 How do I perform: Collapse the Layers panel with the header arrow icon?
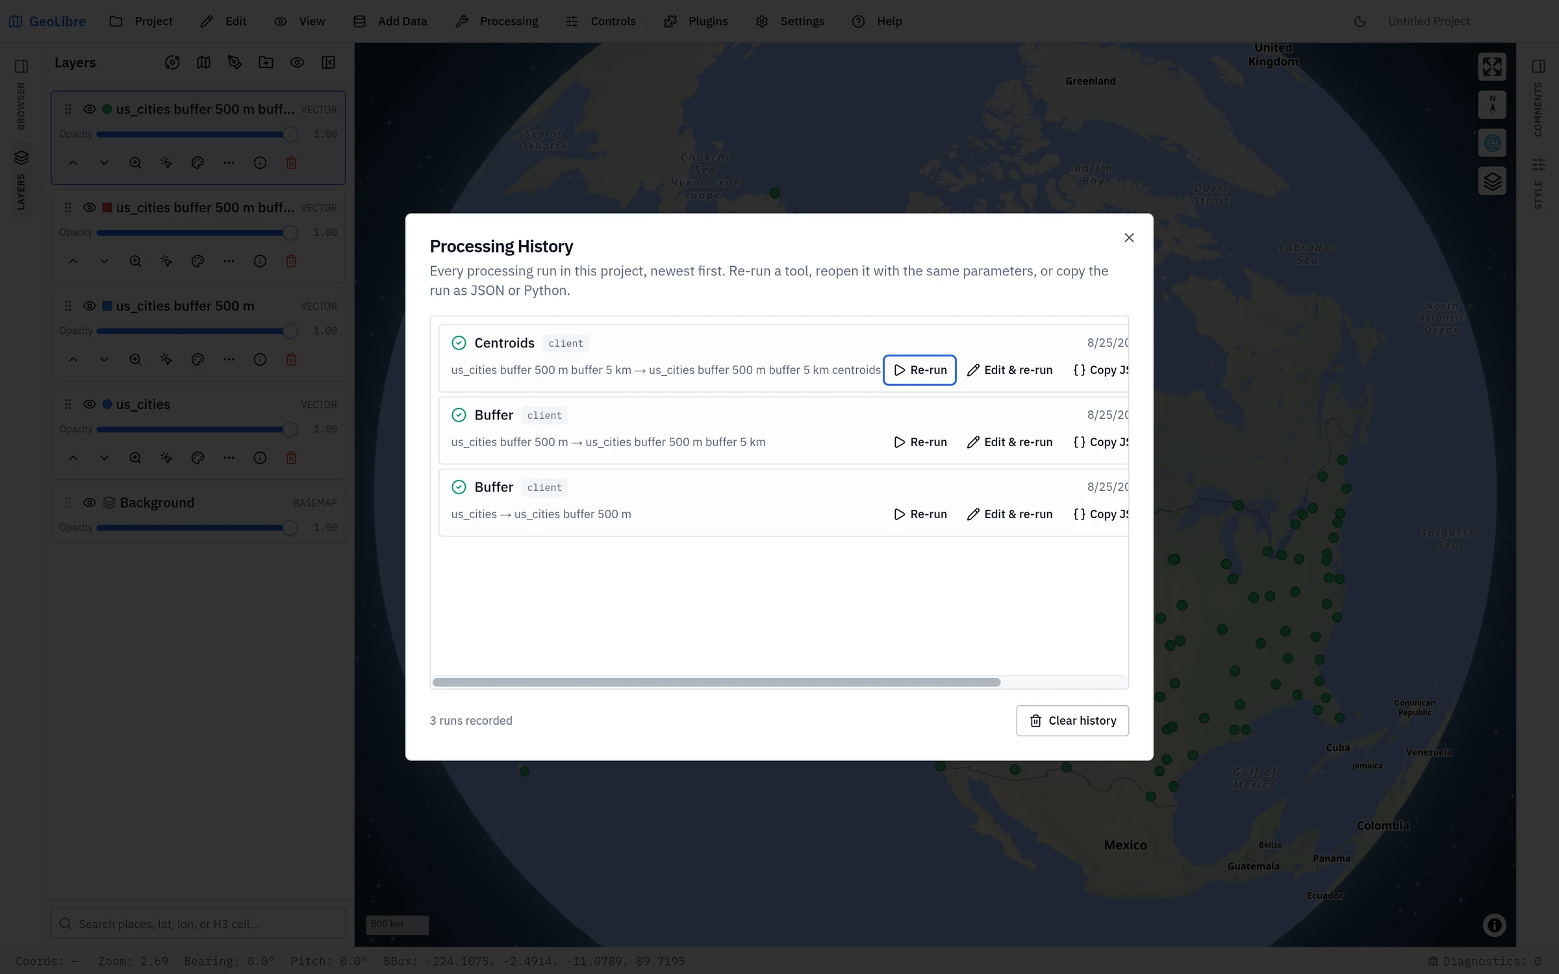pos(328,62)
